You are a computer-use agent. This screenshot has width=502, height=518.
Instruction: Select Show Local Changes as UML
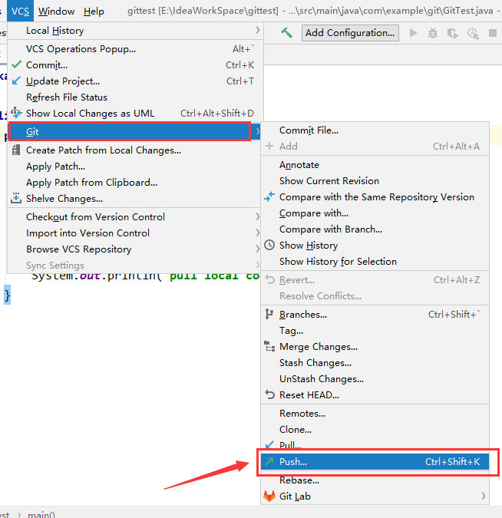(135, 113)
